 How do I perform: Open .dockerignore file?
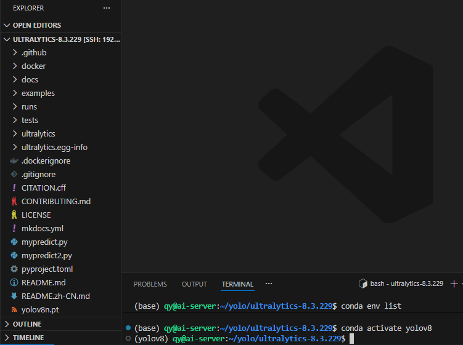click(46, 161)
